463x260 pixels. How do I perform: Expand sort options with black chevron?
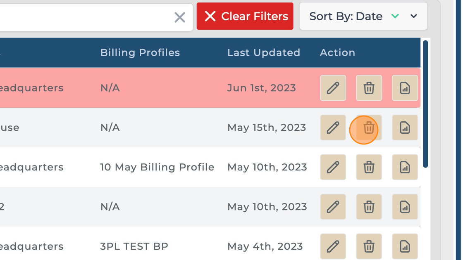414,17
